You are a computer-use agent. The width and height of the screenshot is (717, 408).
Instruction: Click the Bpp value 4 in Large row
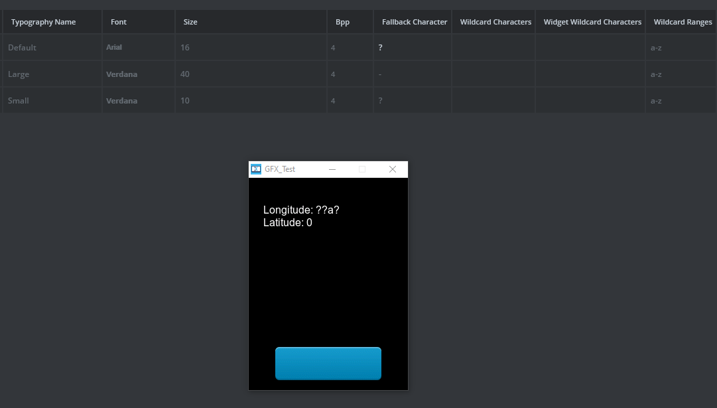coord(350,74)
